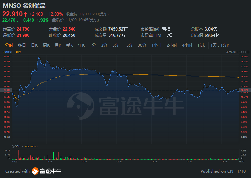Click the undo/reset arrow icon above chart
This screenshot has height=178, width=251.
point(240,52)
